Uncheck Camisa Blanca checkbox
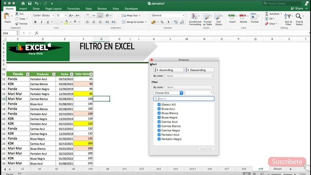The width and height of the screenshot is (311, 175). pos(159,126)
